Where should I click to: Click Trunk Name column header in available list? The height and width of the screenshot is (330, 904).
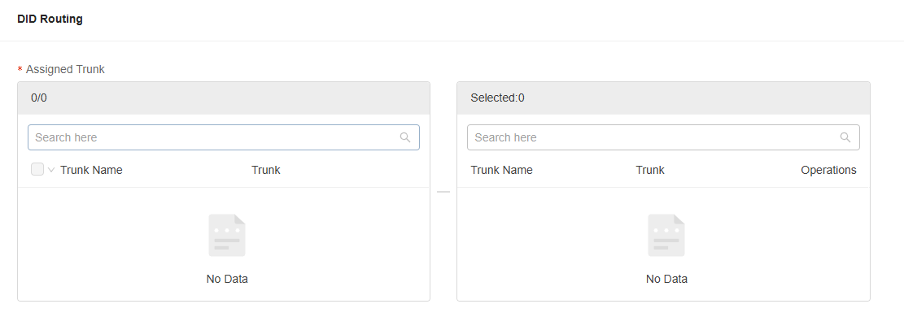tap(91, 170)
